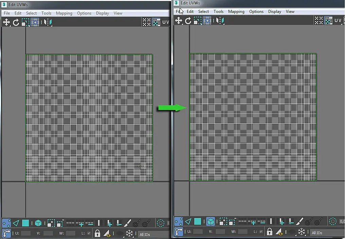Click Shrink selection icon in right window
This screenshot has width=345, height=239.
coord(233,221)
